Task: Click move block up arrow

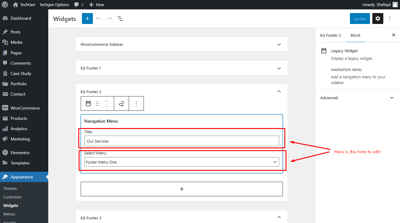Action: 107,101
